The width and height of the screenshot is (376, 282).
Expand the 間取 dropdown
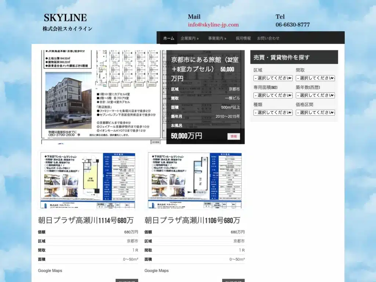[315, 78]
